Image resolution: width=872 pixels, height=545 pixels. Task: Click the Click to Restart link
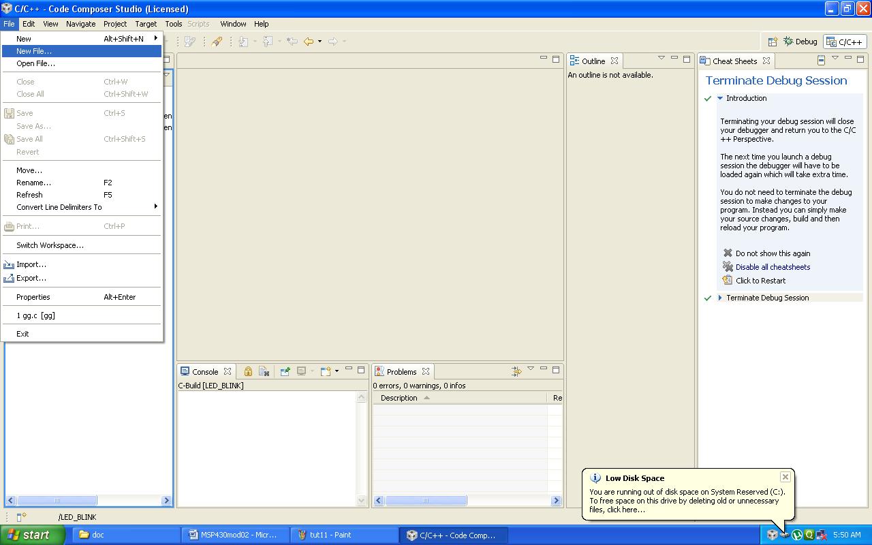tap(760, 281)
